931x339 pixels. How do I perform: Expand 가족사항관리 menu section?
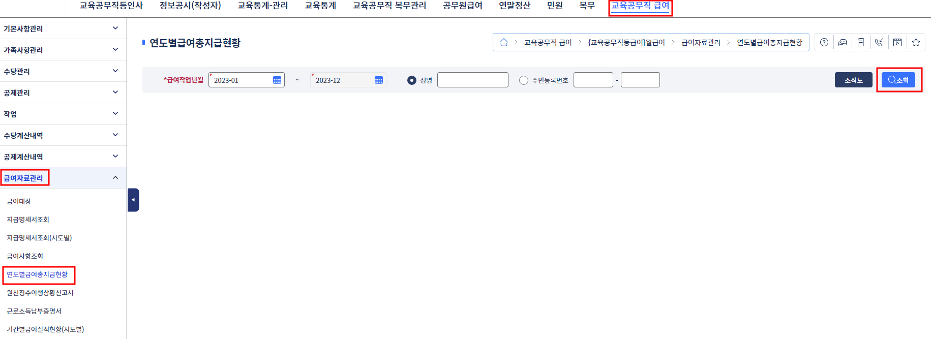coord(63,50)
